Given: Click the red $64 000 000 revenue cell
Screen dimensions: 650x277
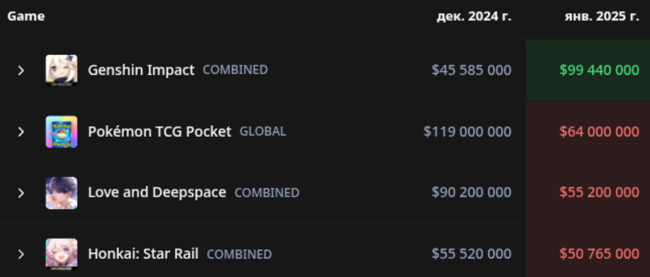Looking at the screenshot, I should tap(588, 131).
